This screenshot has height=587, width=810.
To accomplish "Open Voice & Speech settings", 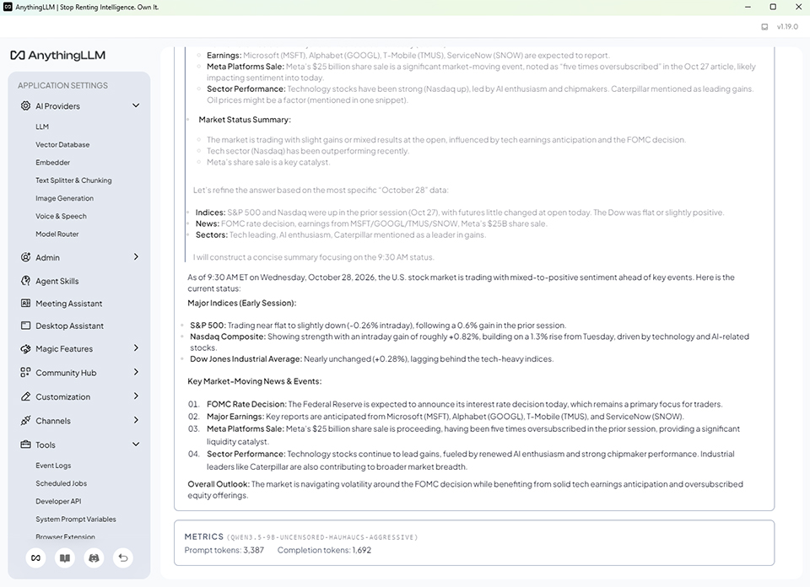I will (61, 216).
